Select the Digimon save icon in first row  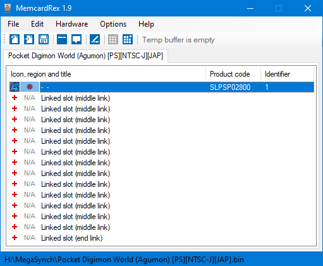coord(15,87)
